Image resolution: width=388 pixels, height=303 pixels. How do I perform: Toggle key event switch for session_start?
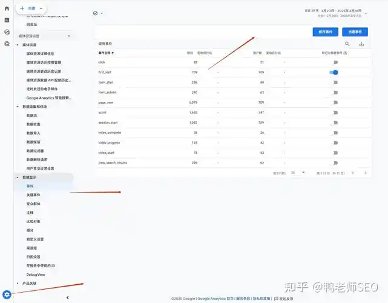click(x=335, y=122)
